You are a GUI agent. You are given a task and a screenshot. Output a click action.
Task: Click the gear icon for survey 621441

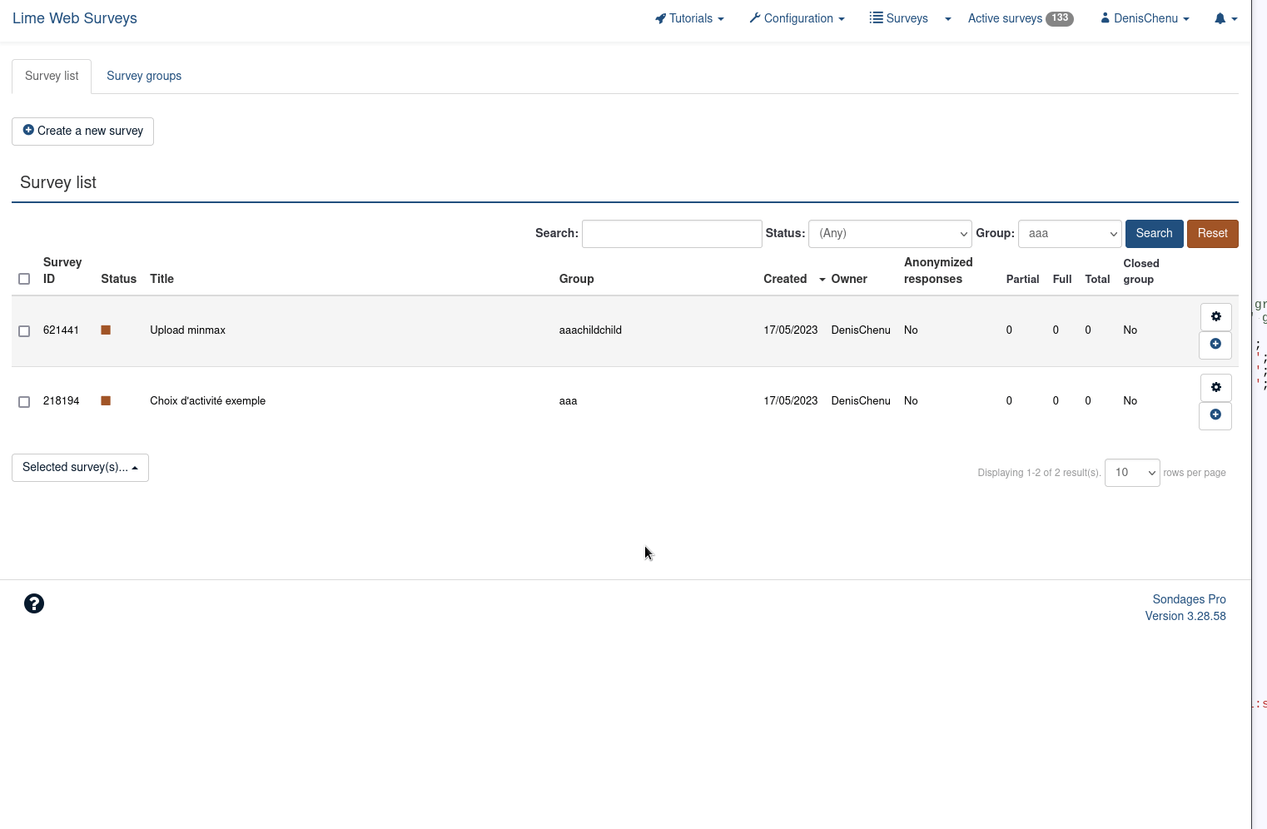(x=1215, y=317)
